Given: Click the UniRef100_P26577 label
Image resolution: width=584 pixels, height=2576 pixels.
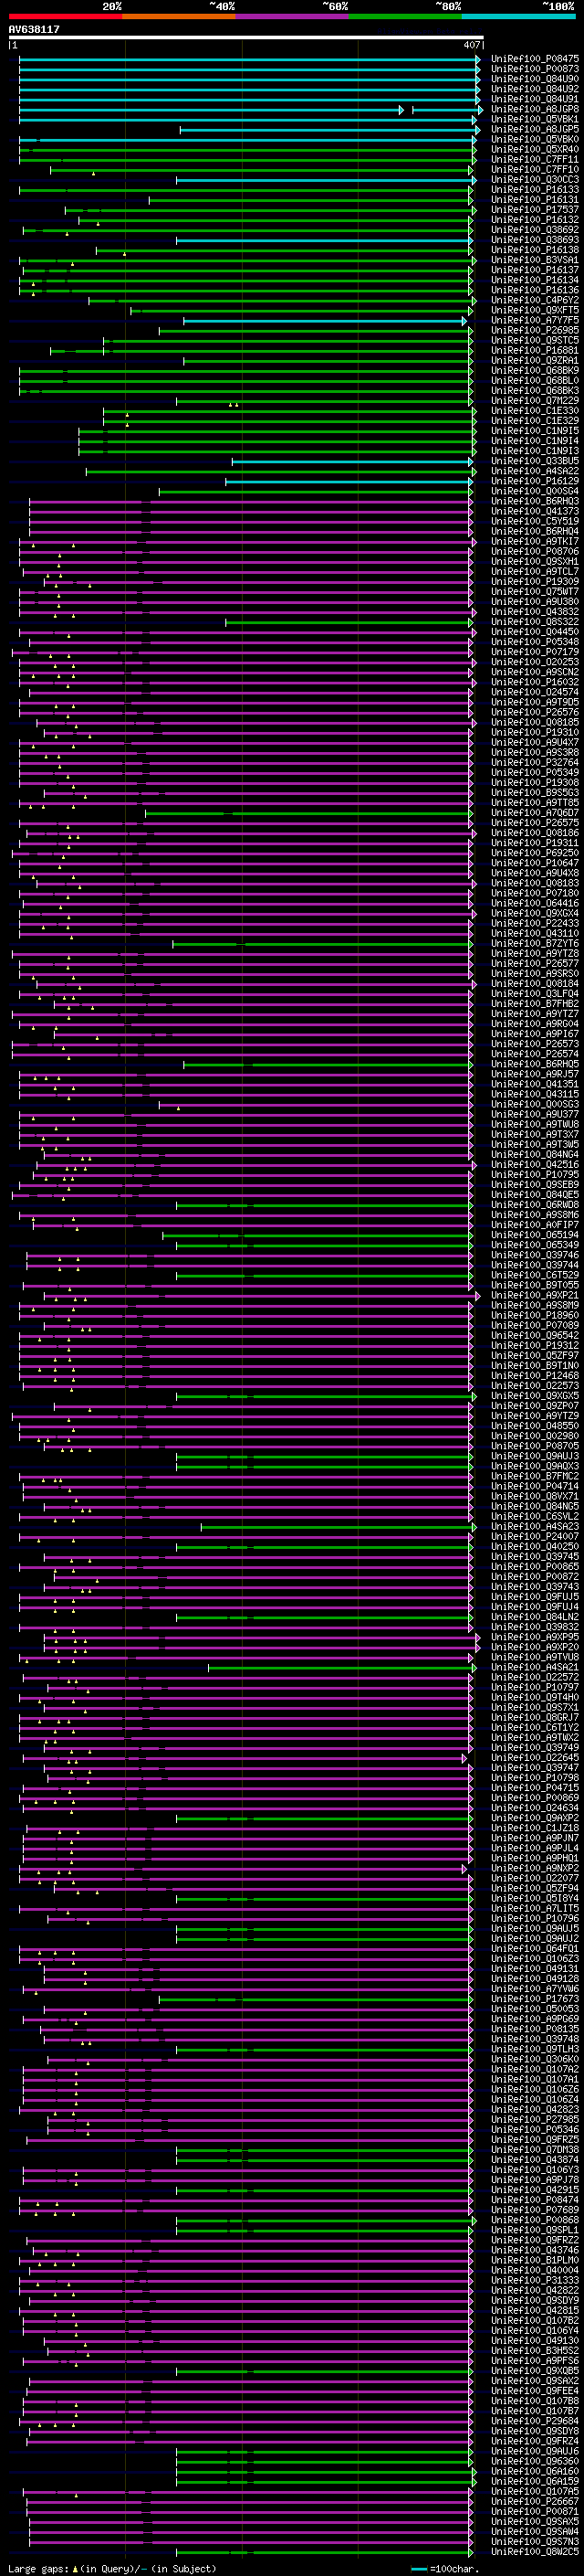Looking at the screenshot, I should [x=535, y=964].
